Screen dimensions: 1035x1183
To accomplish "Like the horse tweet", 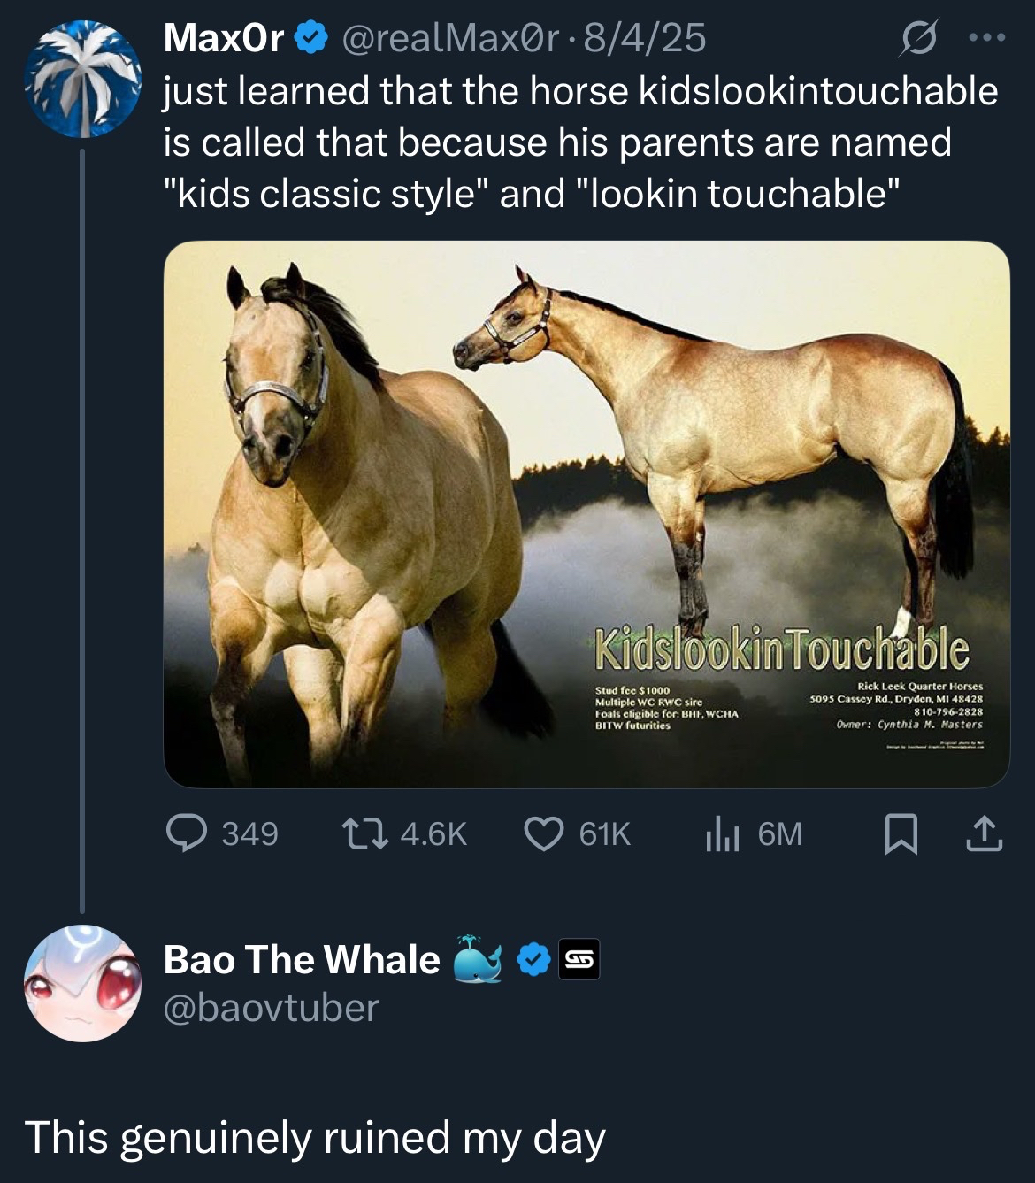I will [x=544, y=833].
